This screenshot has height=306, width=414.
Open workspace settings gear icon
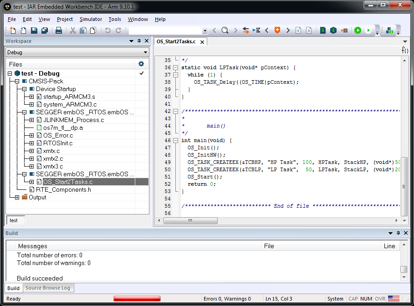pos(141,64)
